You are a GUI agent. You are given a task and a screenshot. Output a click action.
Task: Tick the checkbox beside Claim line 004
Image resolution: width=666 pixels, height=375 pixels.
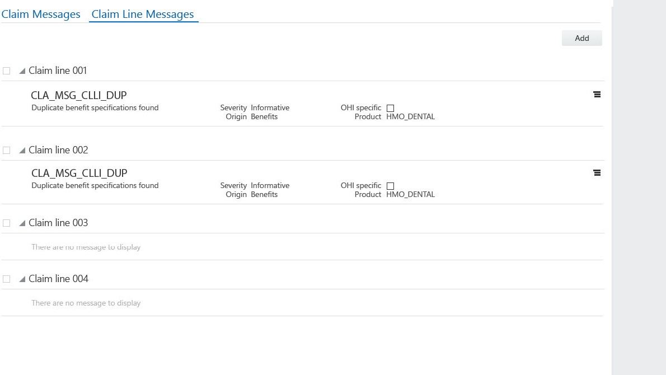(x=6, y=279)
